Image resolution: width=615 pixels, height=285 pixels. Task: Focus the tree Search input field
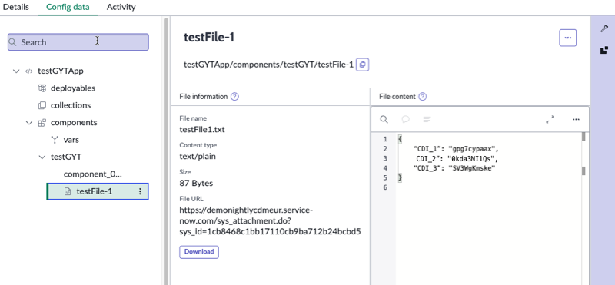(78, 42)
